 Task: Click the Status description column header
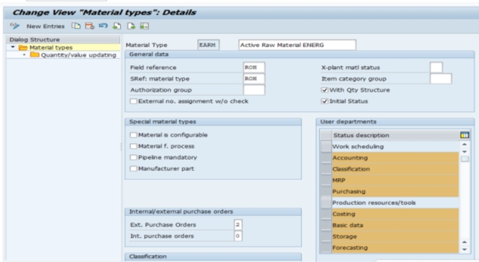395,135
